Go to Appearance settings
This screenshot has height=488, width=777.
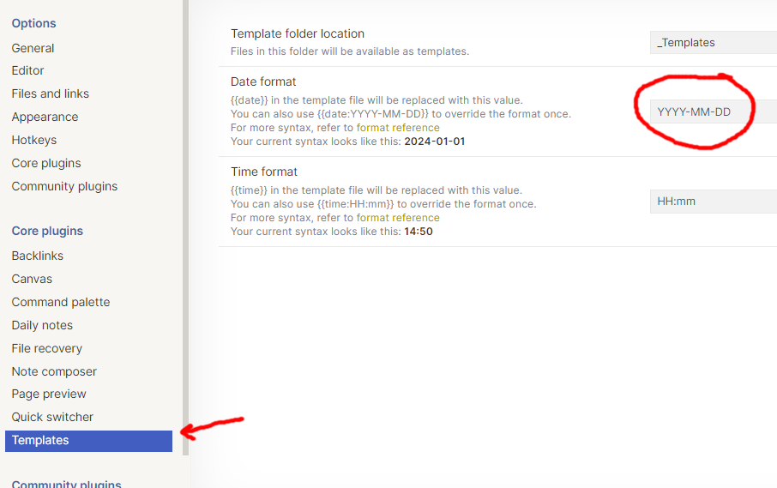(45, 117)
